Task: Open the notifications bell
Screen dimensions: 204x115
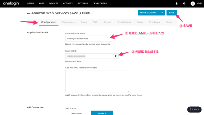Action: (x=177, y=3)
